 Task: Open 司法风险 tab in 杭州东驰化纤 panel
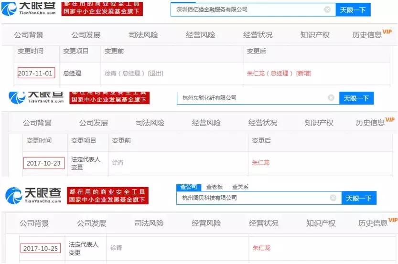[x=150, y=123]
